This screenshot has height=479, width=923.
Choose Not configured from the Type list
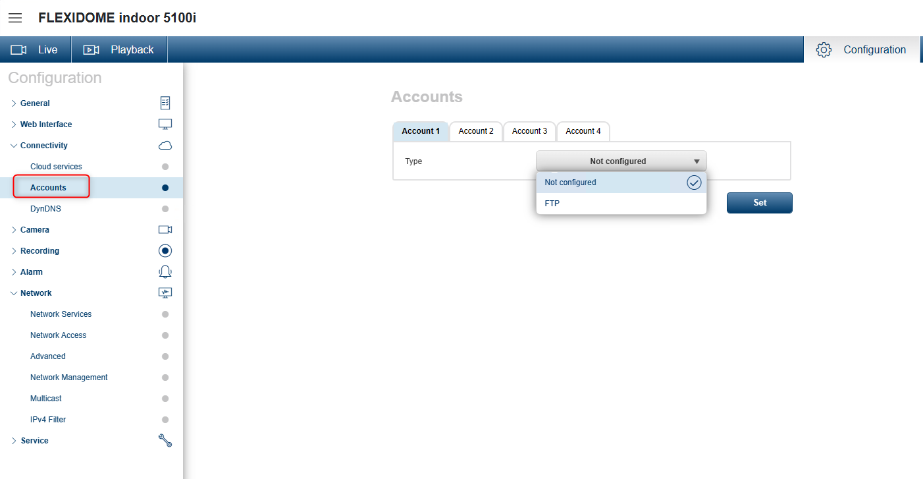pyautogui.click(x=621, y=183)
